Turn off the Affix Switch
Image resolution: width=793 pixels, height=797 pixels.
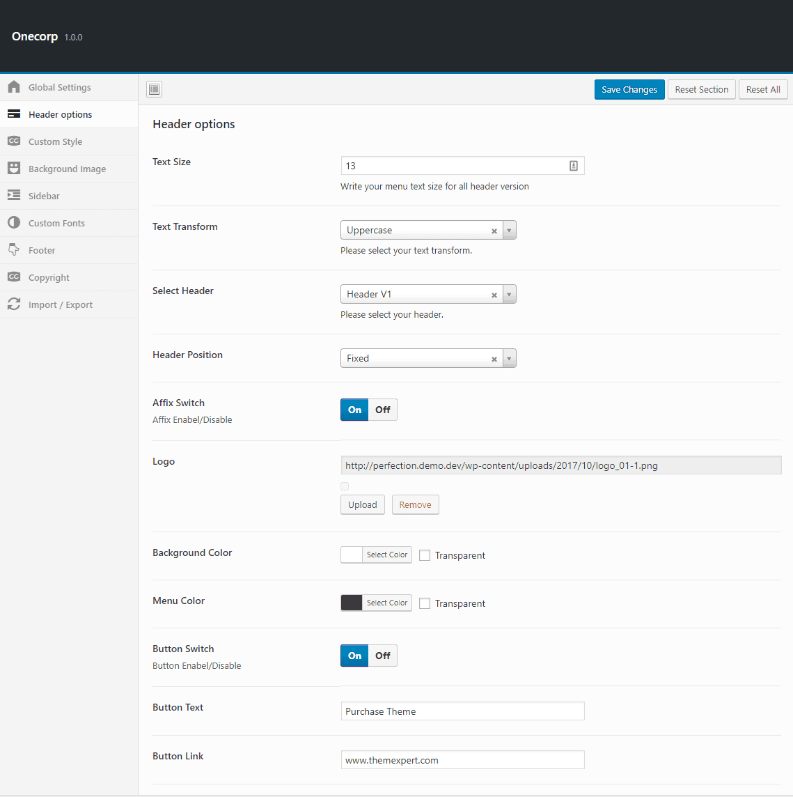point(382,410)
